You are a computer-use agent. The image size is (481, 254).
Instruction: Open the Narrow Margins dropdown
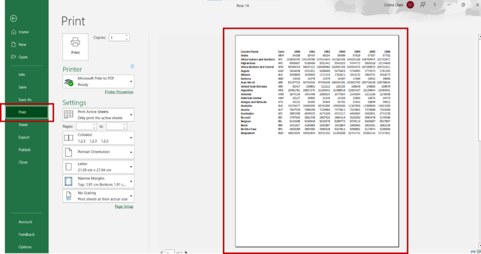[98, 181]
